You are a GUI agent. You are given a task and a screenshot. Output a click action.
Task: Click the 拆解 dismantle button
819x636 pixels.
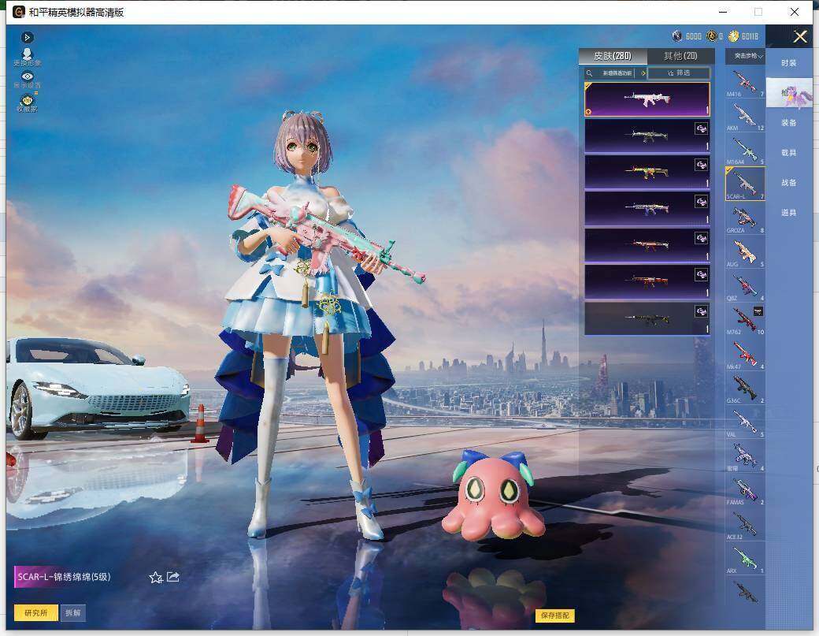point(73,612)
